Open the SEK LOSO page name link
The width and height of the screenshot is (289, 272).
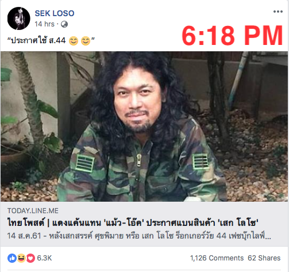55,13
